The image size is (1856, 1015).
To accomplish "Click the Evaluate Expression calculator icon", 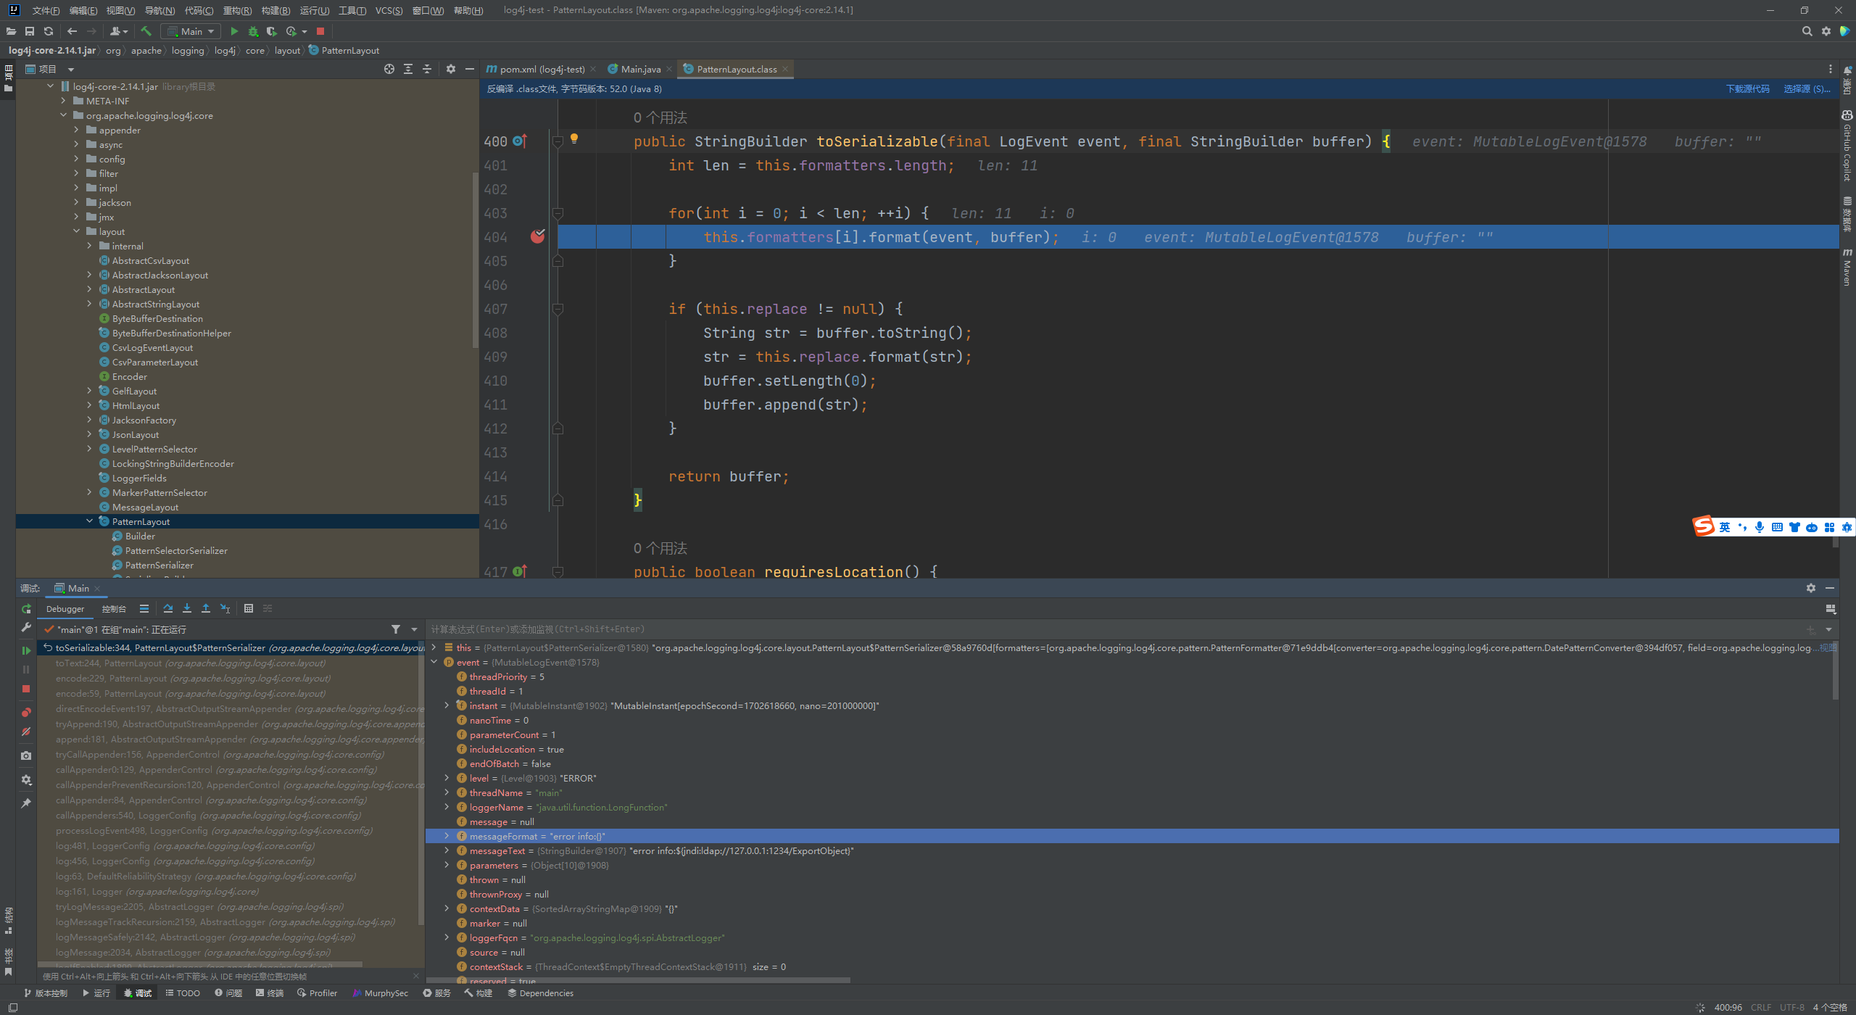I will pos(249,608).
